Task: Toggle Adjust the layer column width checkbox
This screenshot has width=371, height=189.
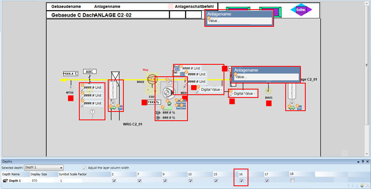Action: 84,168
